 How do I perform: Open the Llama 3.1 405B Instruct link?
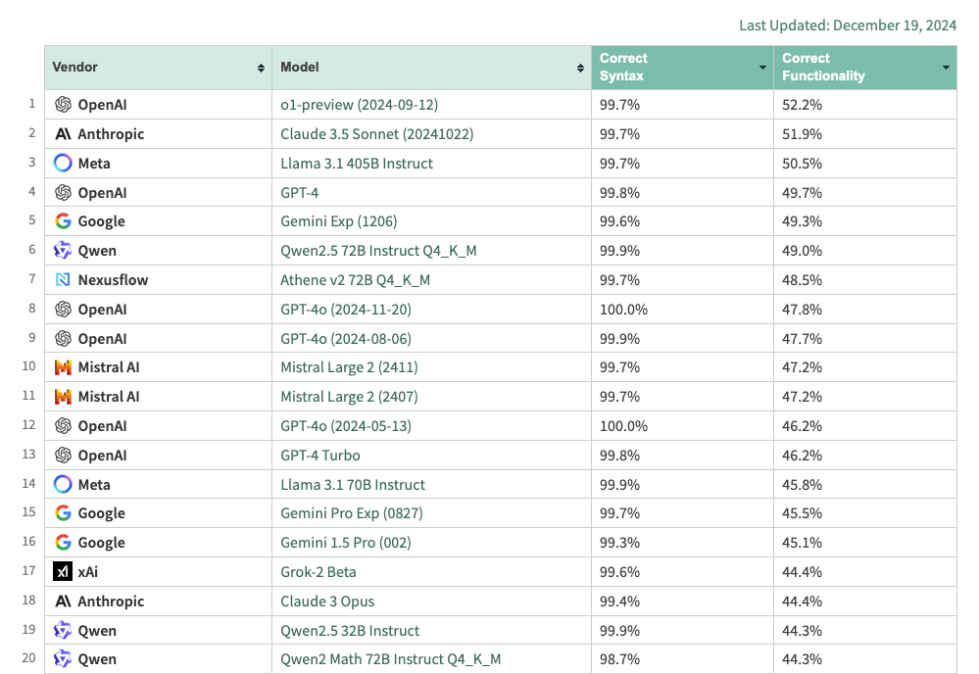357,164
